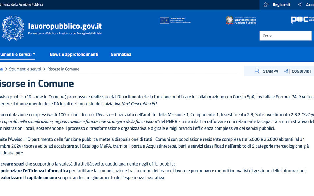The height and width of the screenshot is (196, 314).
Task: Select Risorse in Comune breadcrumb entry
Action: click(x=63, y=69)
